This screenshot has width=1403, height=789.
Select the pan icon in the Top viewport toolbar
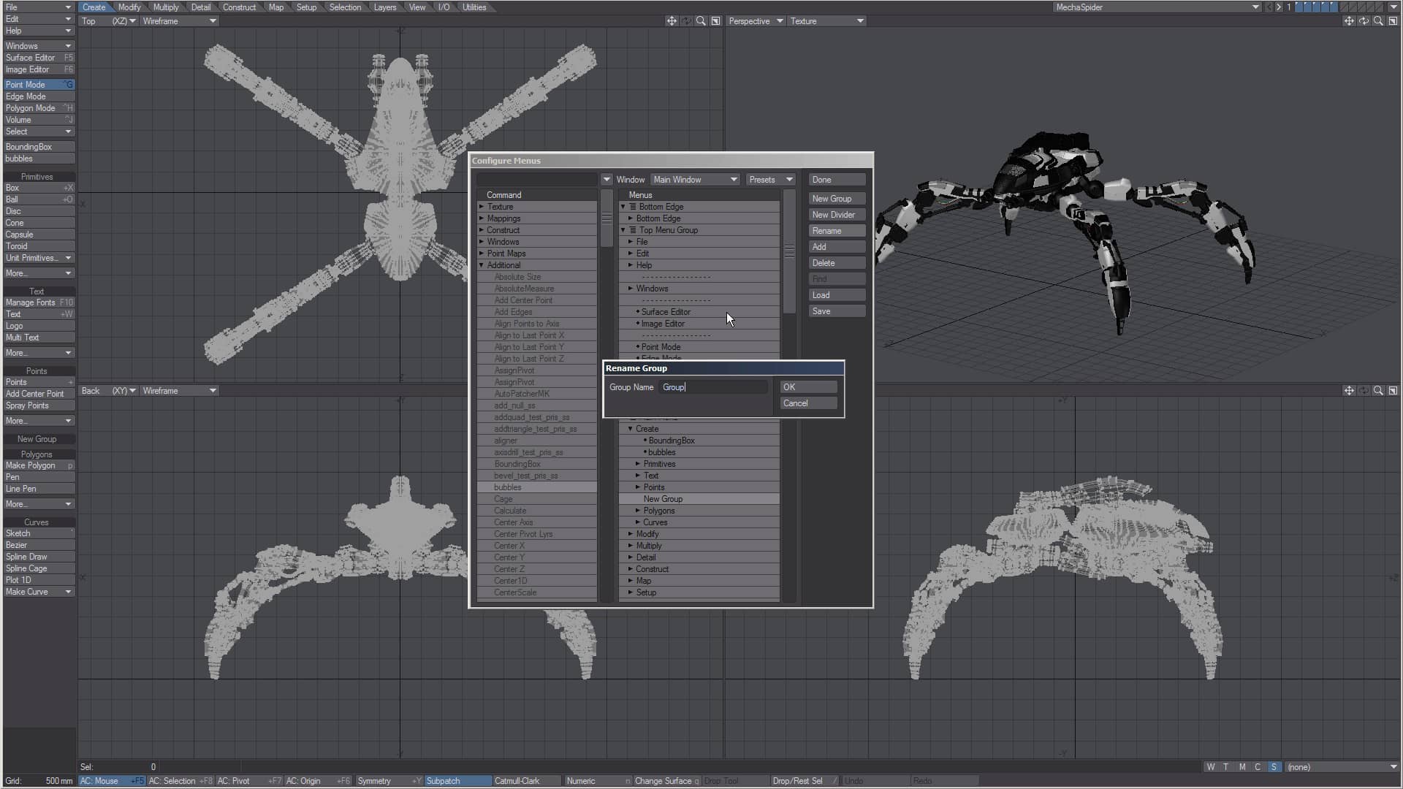pyautogui.click(x=671, y=21)
